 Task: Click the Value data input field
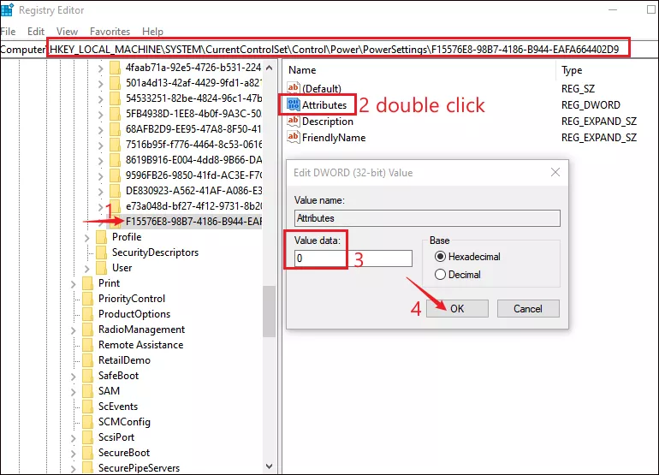[353, 258]
